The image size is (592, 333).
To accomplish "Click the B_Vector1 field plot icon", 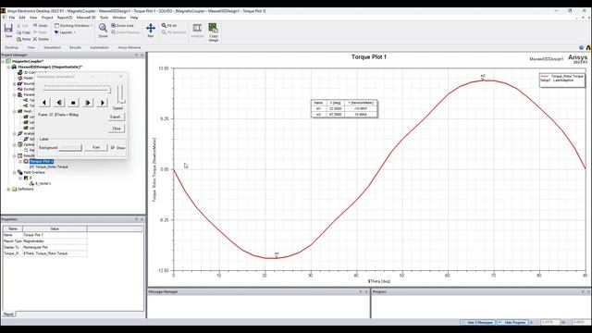I will click(x=32, y=183).
